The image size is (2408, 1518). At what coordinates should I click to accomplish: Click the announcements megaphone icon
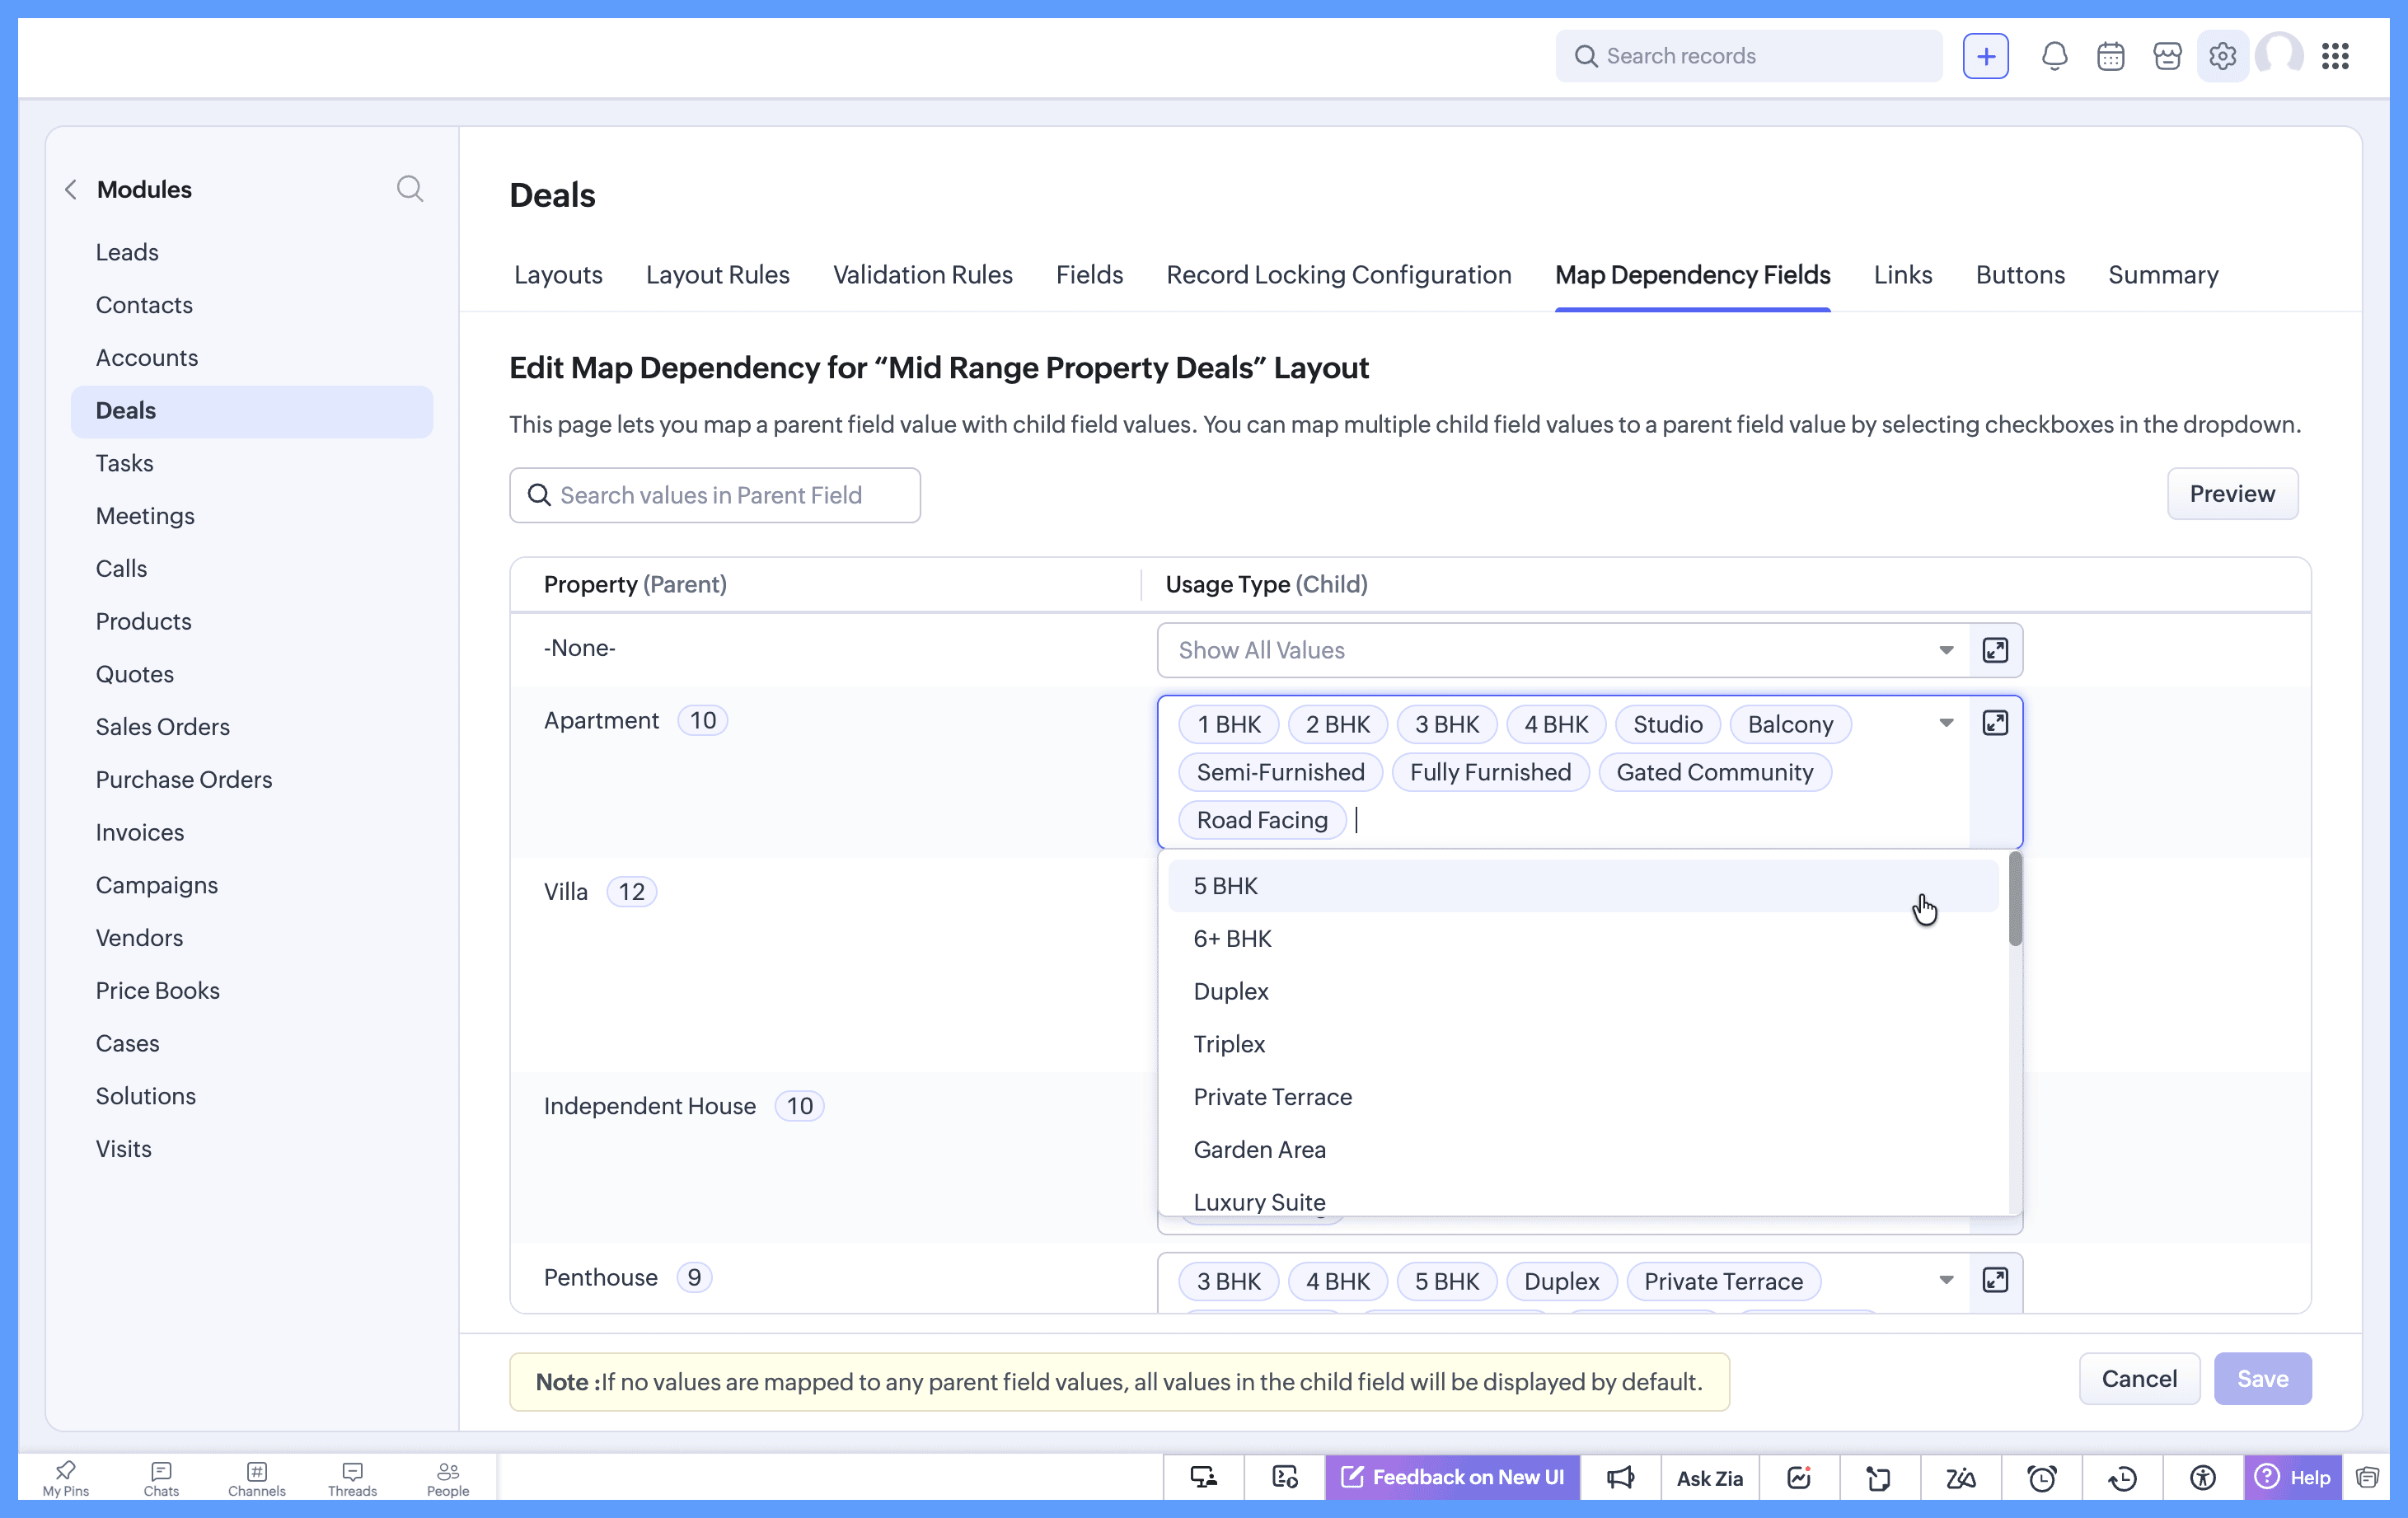(1620, 1477)
